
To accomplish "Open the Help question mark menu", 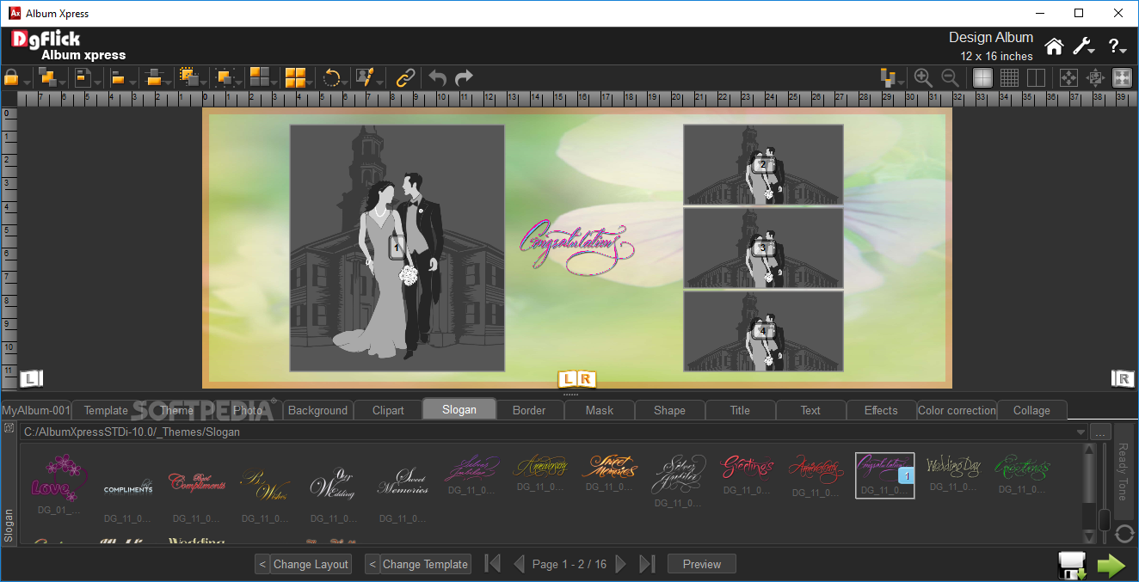I will click(1117, 46).
